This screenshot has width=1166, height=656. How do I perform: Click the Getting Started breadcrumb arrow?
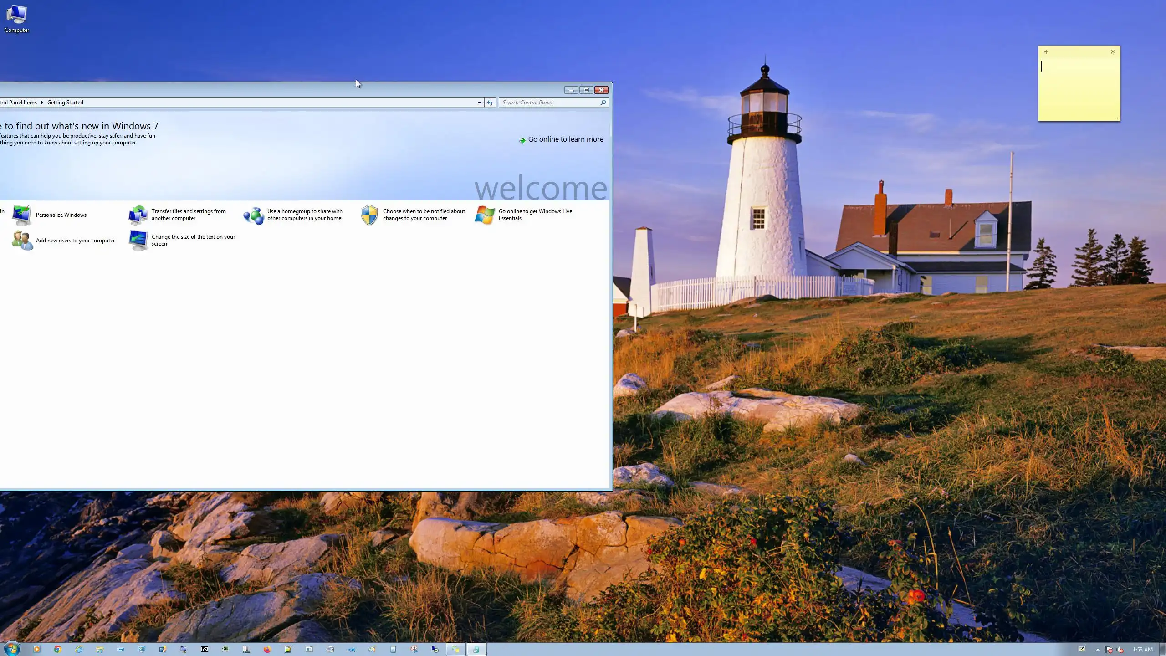[42, 102]
